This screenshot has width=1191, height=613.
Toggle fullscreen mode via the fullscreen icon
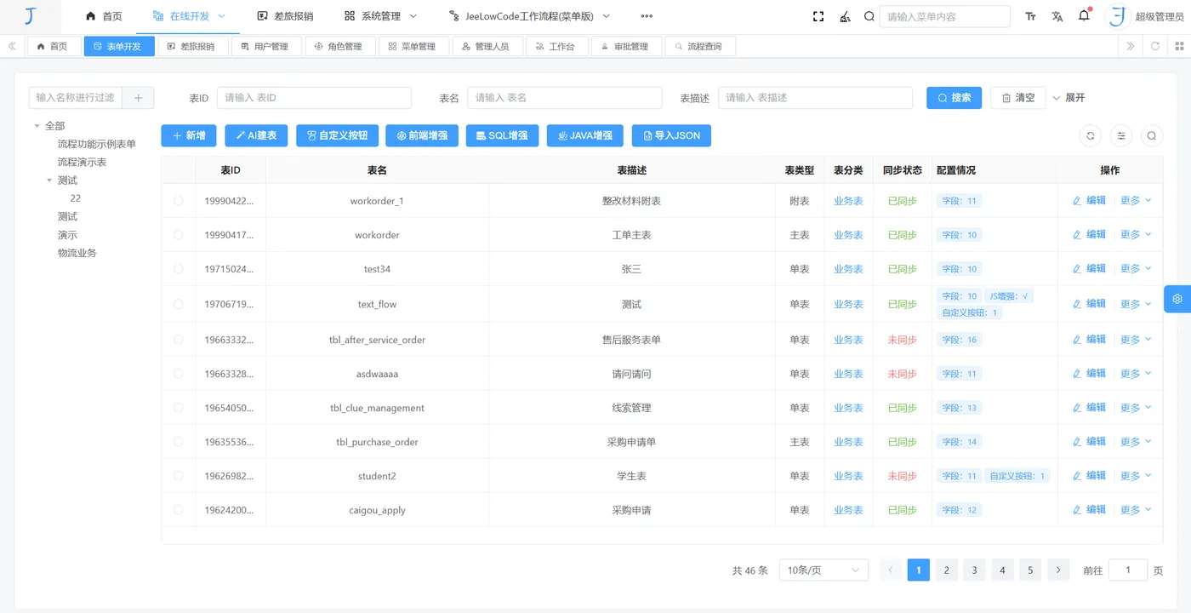tap(818, 15)
